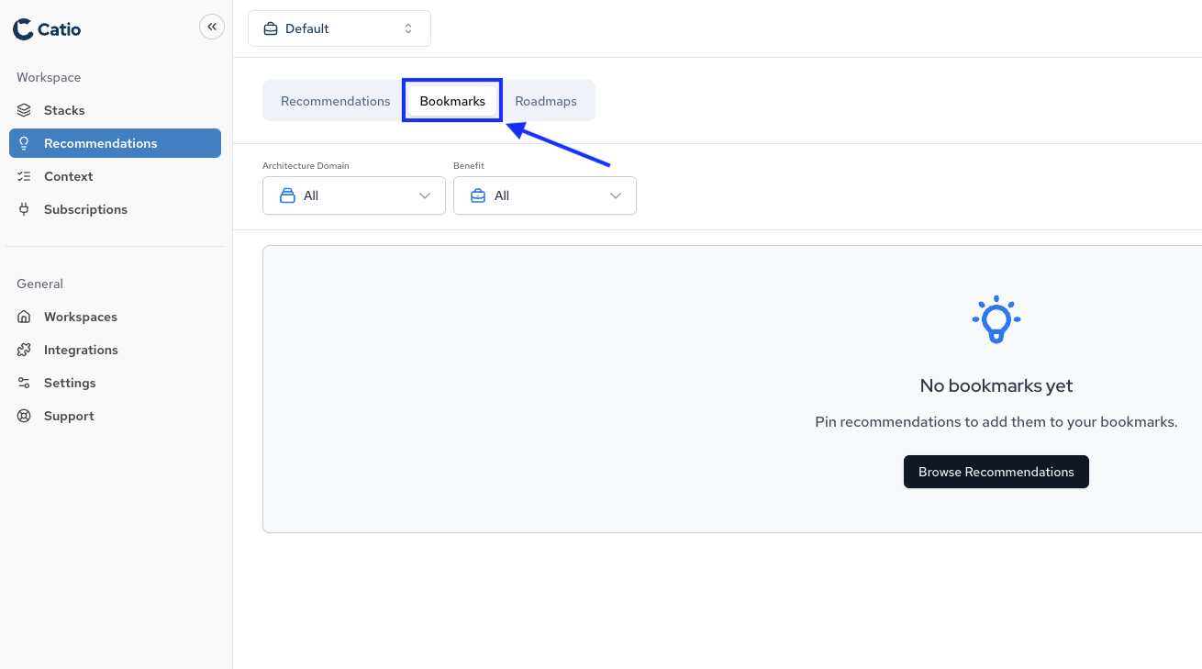Click the Support help icon
Image resolution: width=1202 pixels, height=669 pixels.
pyautogui.click(x=24, y=416)
